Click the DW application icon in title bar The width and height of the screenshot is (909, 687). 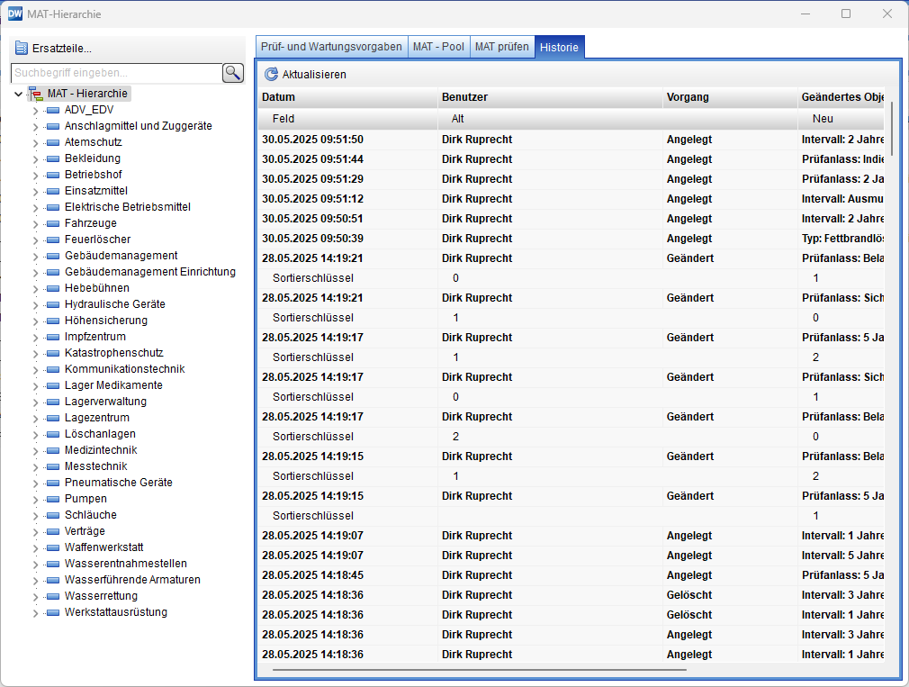coord(15,14)
